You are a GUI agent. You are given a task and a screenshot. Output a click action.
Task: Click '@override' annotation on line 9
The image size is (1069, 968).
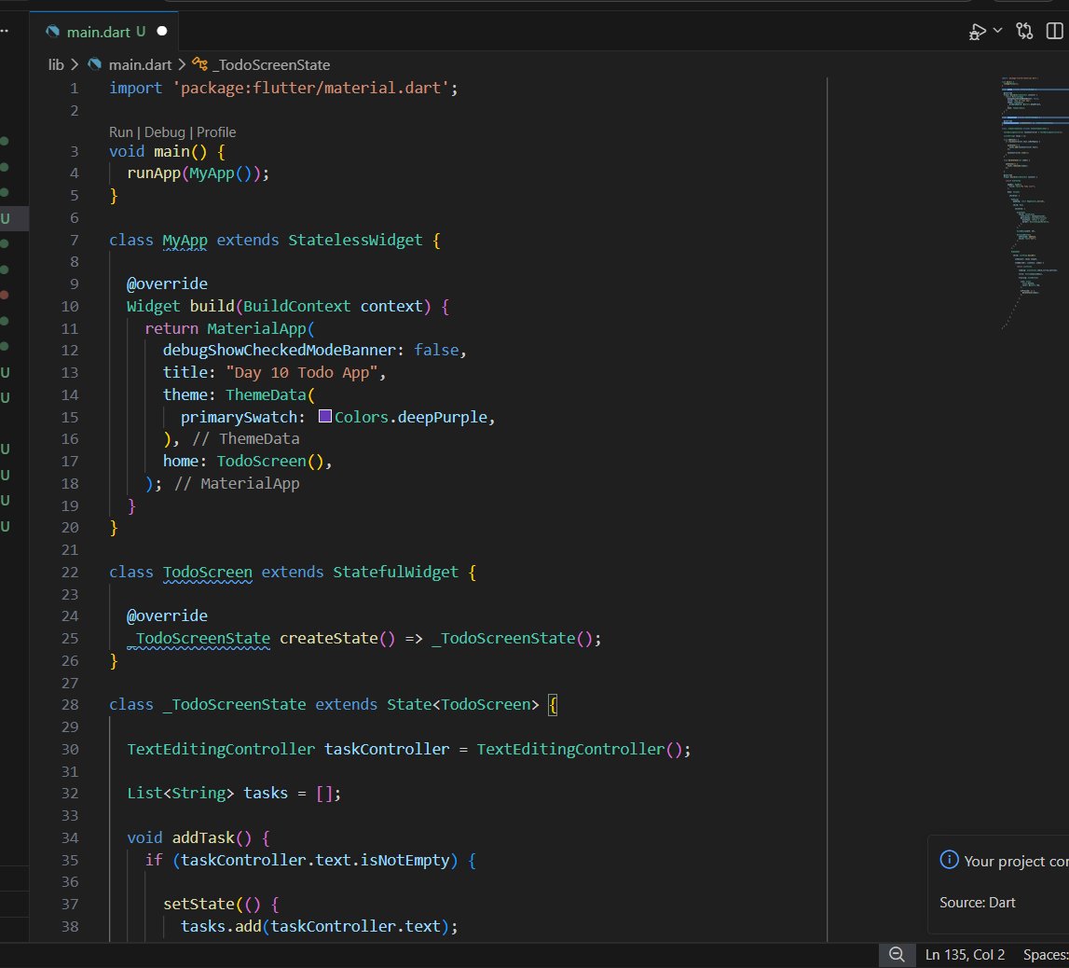point(167,283)
